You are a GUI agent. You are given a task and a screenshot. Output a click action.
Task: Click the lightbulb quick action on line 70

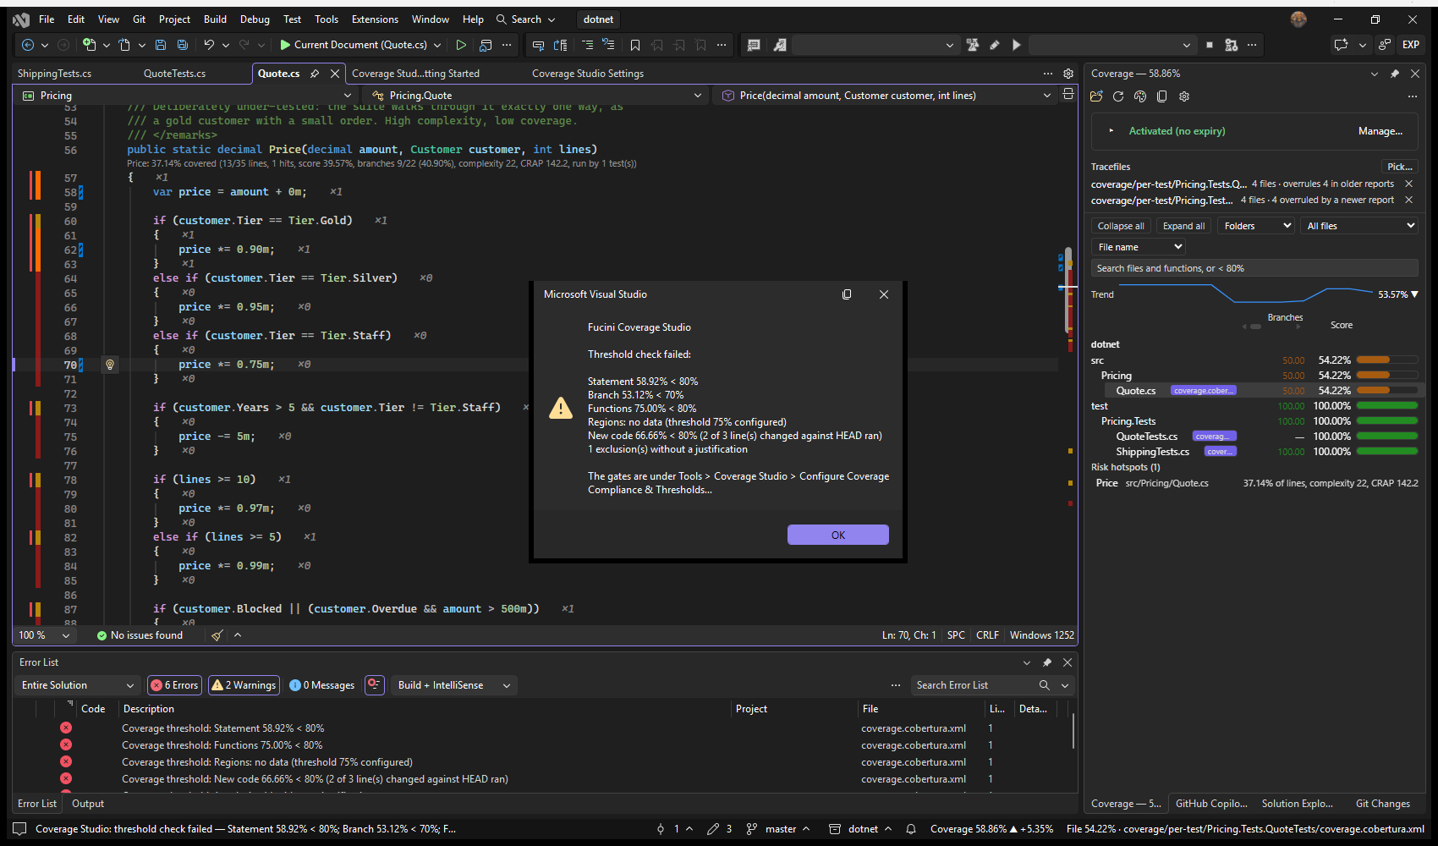click(x=109, y=365)
